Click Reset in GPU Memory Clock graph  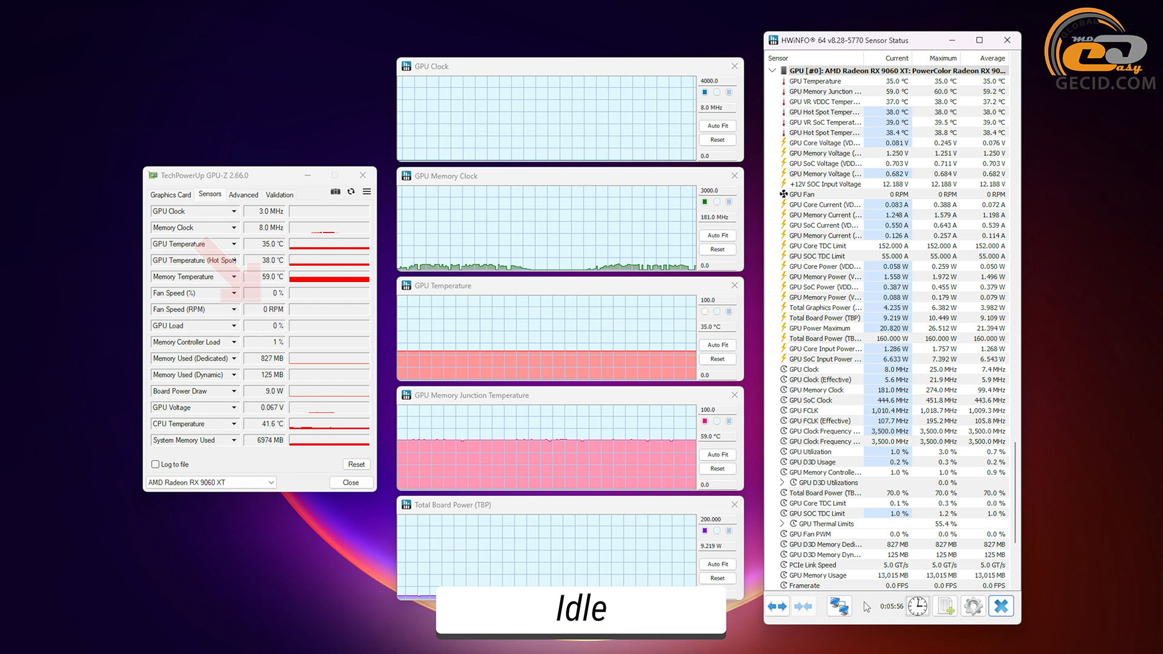(718, 249)
